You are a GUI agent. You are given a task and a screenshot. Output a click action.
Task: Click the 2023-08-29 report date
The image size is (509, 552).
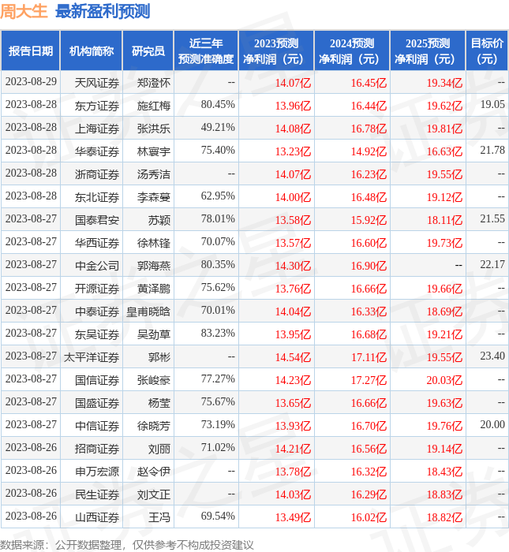pos(31,82)
